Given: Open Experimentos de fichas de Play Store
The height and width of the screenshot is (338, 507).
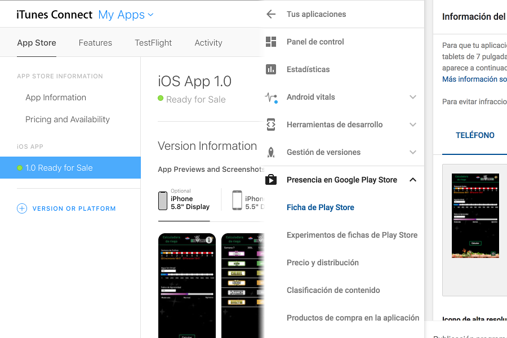Looking at the screenshot, I should tap(352, 235).
